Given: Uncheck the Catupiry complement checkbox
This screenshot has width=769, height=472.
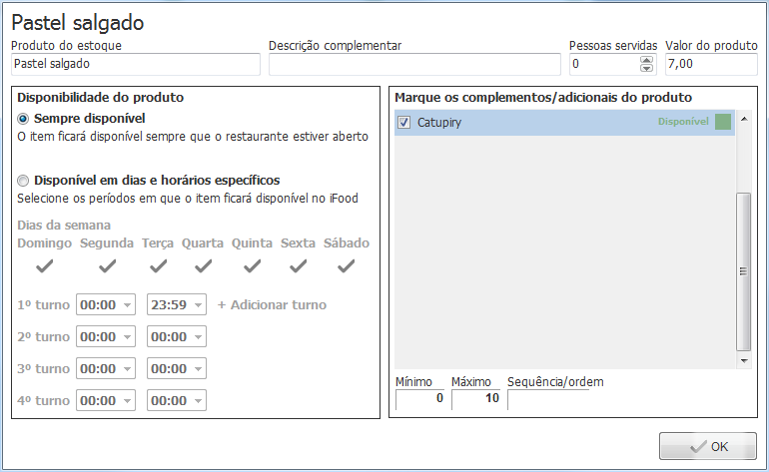Looking at the screenshot, I should pyautogui.click(x=404, y=123).
